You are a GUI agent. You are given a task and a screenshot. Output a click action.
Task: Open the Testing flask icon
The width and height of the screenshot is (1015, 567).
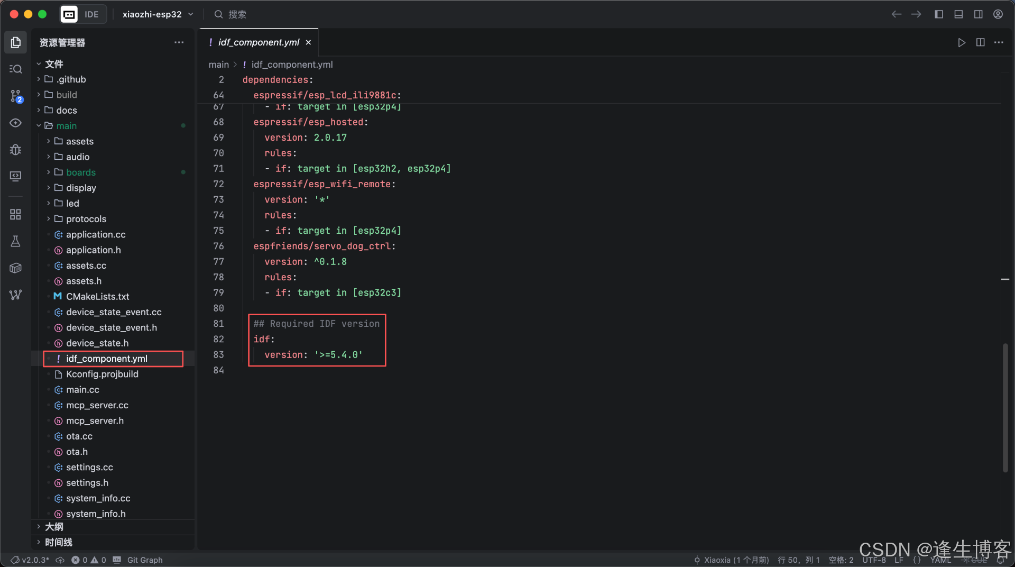tap(16, 241)
